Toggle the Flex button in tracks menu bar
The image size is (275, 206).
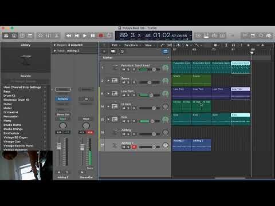click(x=169, y=45)
